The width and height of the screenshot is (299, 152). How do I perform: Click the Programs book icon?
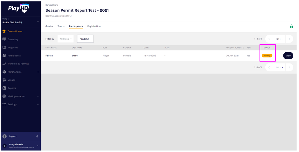(4, 48)
